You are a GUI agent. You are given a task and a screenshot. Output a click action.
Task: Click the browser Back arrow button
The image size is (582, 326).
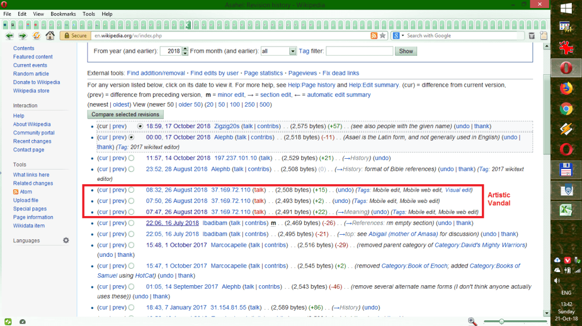(x=9, y=36)
